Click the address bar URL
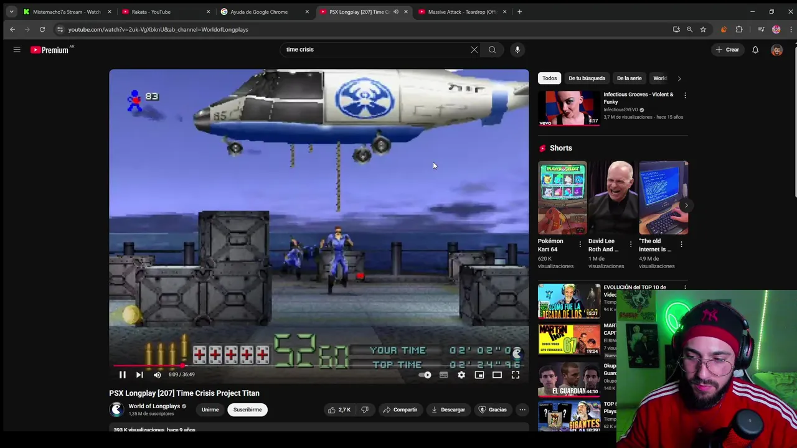Image resolution: width=797 pixels, height=448 pixels. coord(158,29)
